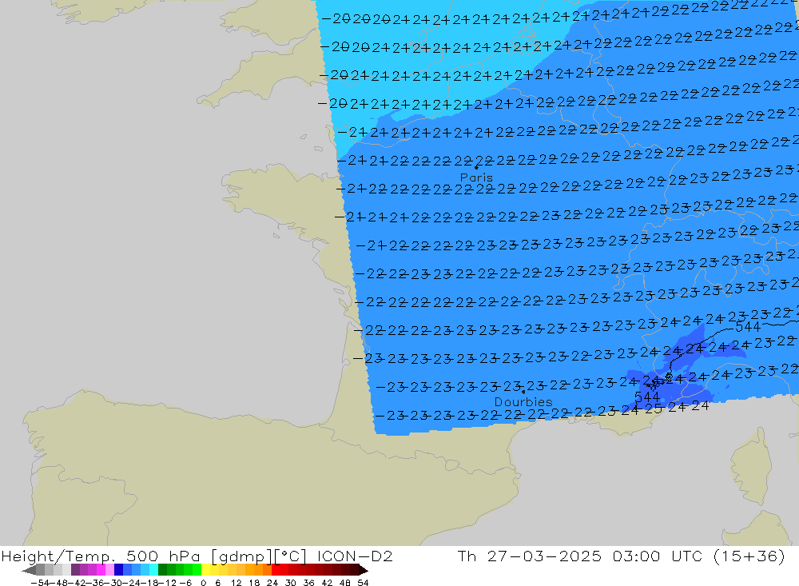This screenshot has width=799, height=586.
Task: Click the ICON-D2 model name
Action: 356,556
